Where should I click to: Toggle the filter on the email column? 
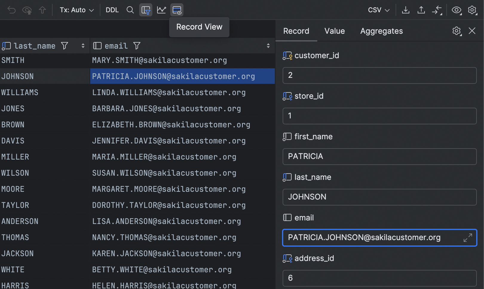click(x=137, y=46)
